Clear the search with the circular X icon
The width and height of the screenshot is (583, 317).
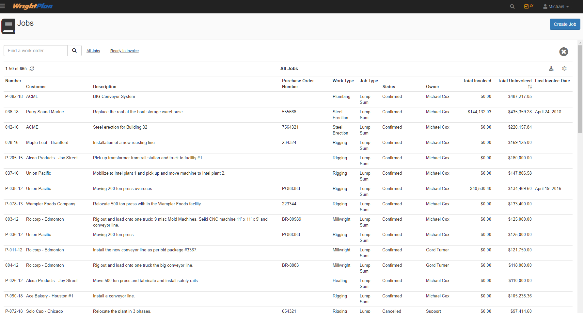click(x=563, y=52)
